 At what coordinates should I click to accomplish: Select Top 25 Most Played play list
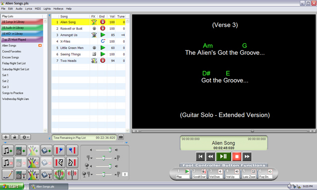[x=22, y=40]
